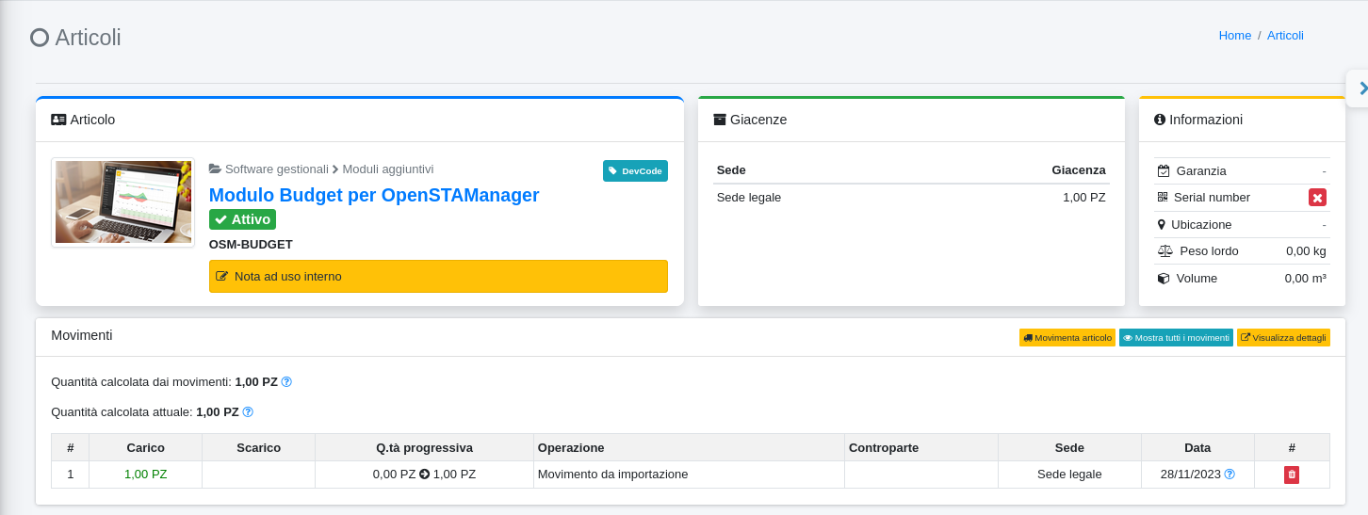This screenshot has height=515, width=1368.
Task: Click the Nota ad uso interno box
Action: tap(438, 276)
